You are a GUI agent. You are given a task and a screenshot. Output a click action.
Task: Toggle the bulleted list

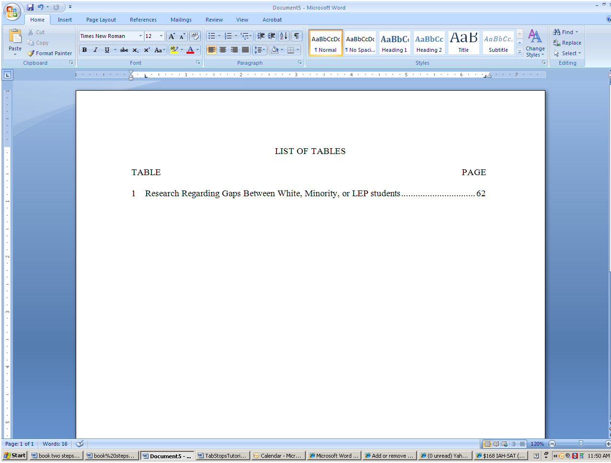(x=213, y=36)
